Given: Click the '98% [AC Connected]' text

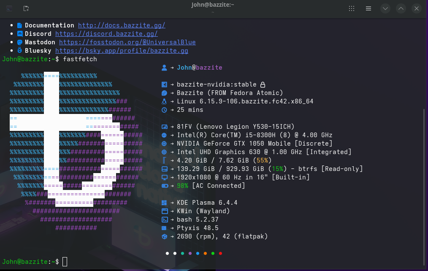Looking at the screenshot, I should pos(211,186).
